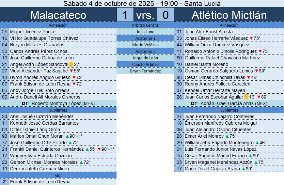Click green arrow next to Mario David Grijalva Arana
The height and width of the screenshot is (185, 284).
tap(243, 169)
